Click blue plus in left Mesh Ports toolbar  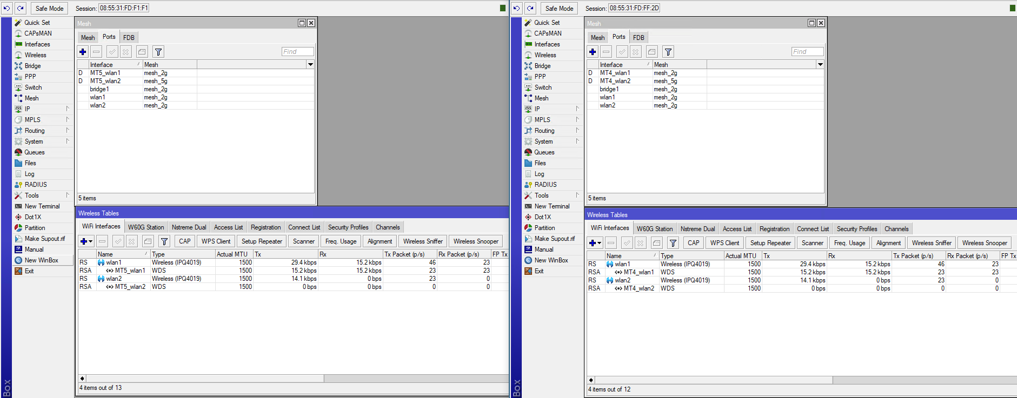point(83,52)
